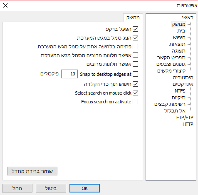Open the 'תיקיות' indexes page
This screenshot has height=195, width=198.
[x=178, y=97]
